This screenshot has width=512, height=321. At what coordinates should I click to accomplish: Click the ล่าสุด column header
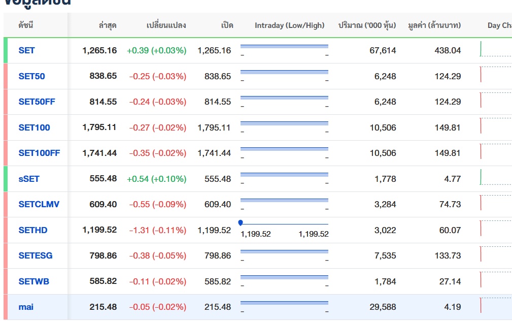[108, 25]
